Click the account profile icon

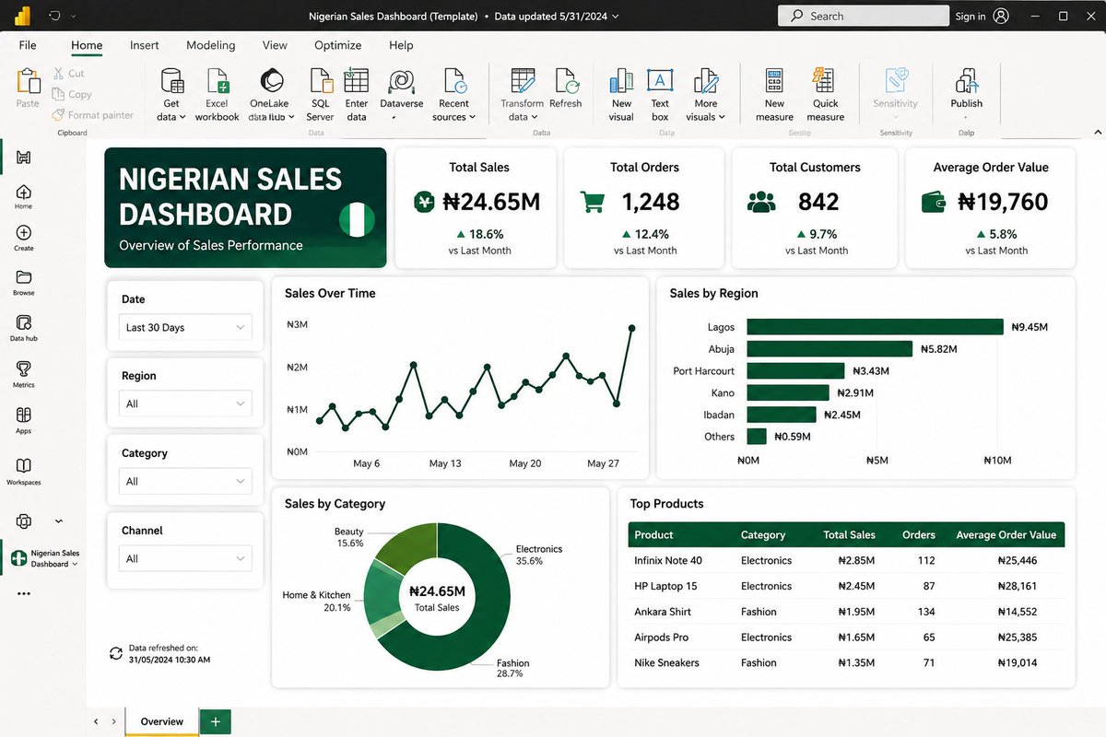1001,16
